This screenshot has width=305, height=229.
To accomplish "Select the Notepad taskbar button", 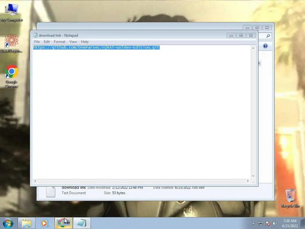I will click(x=82, y=223).
